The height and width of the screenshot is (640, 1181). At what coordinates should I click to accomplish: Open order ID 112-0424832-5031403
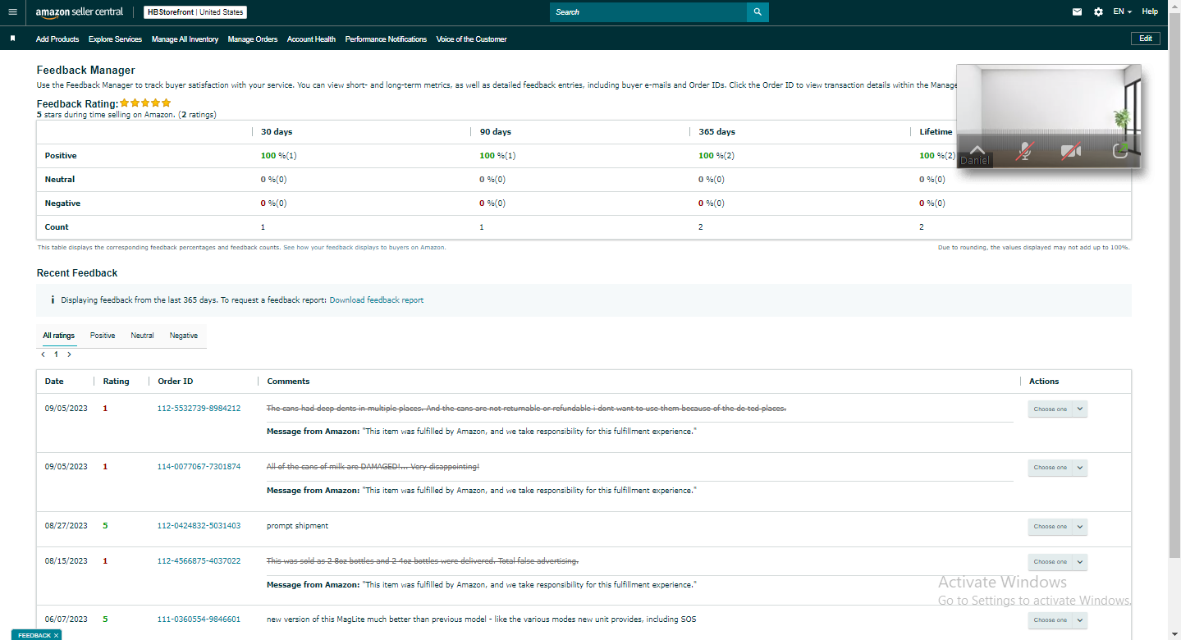tap(199, 526)
